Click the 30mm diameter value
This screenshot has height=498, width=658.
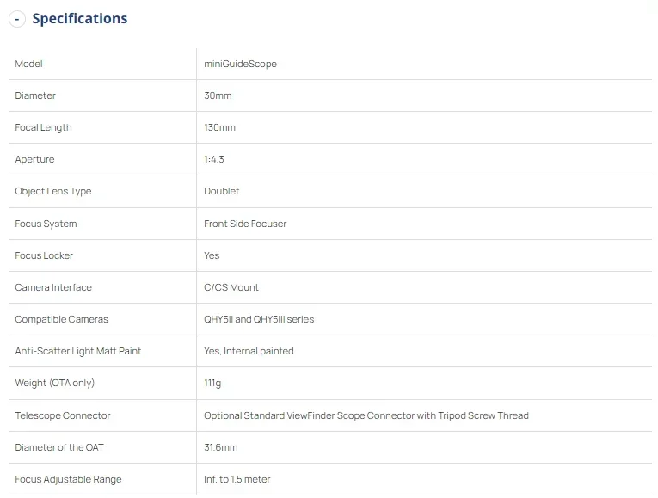218,95
